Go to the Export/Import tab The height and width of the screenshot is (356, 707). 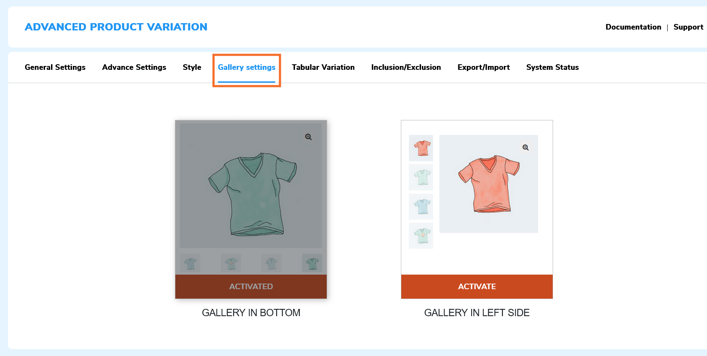coord(484,67)
